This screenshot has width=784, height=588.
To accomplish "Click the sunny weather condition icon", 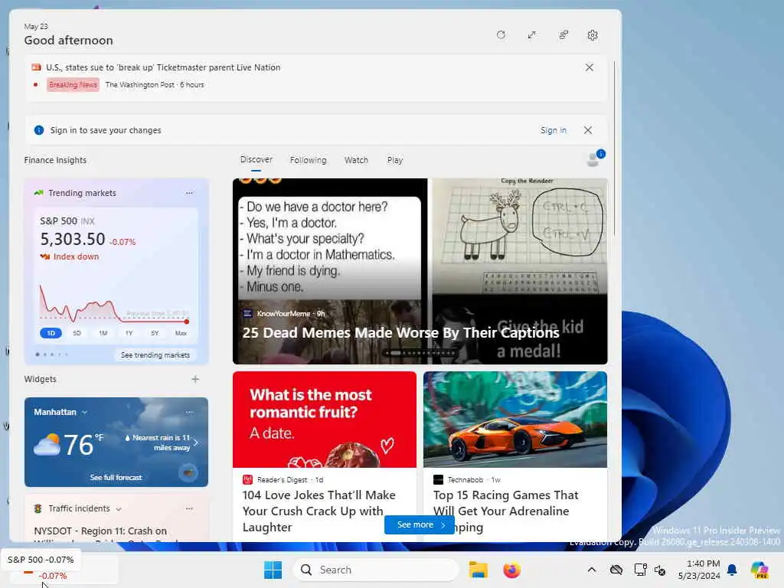I will tap(47, 445).
